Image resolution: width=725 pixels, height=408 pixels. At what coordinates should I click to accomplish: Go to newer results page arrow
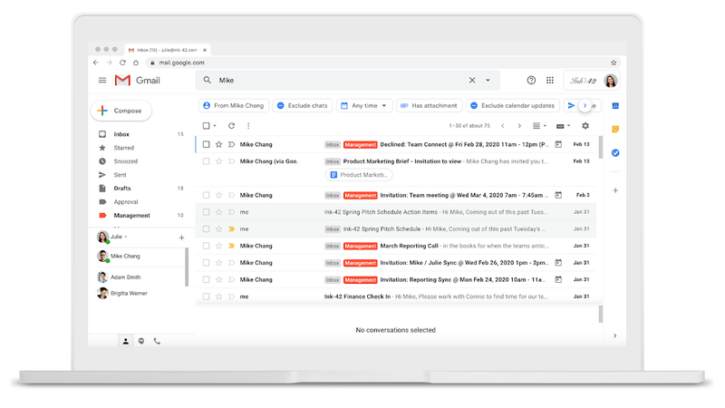[503, 126]
